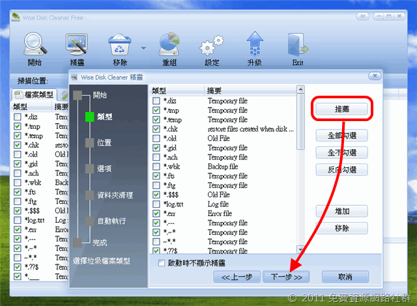Toggle *.wbk checkbox in main window list
417x306 pixels.
click(x=18, y=182)
